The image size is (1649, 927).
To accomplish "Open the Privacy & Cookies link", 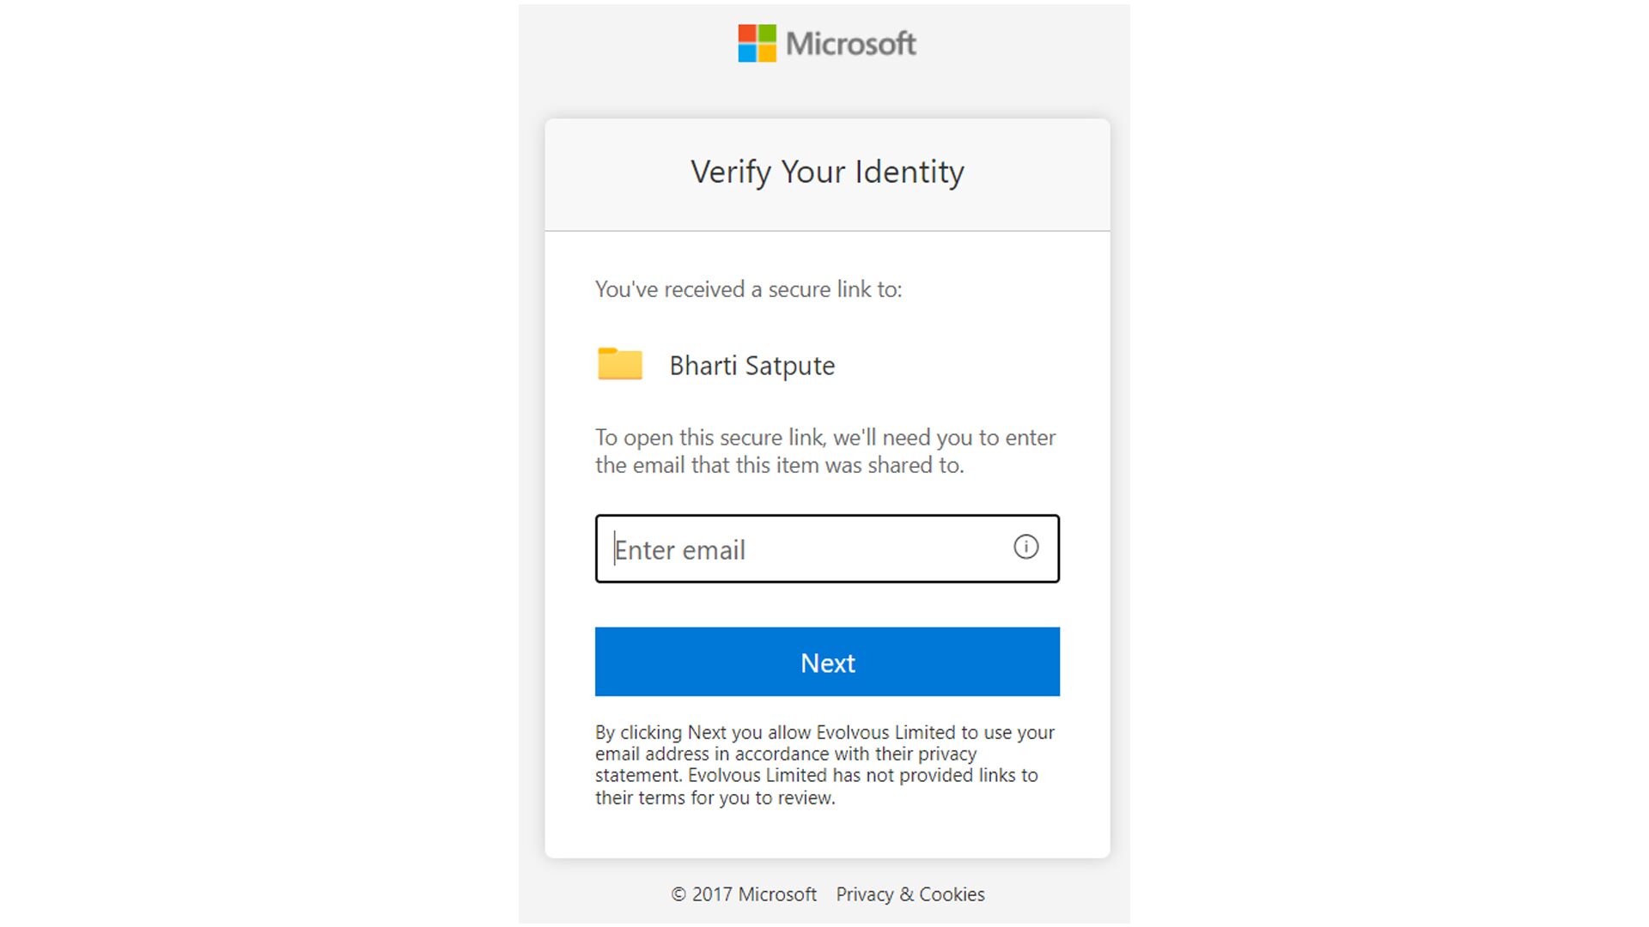I will 910,894.
